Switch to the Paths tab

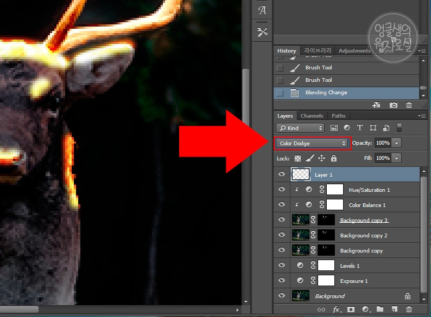point(338,116)
